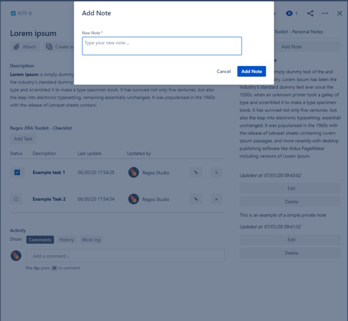This screenshot has width=348, height=321.
Task: Click the Updated by column header
Action: [139, 153]
